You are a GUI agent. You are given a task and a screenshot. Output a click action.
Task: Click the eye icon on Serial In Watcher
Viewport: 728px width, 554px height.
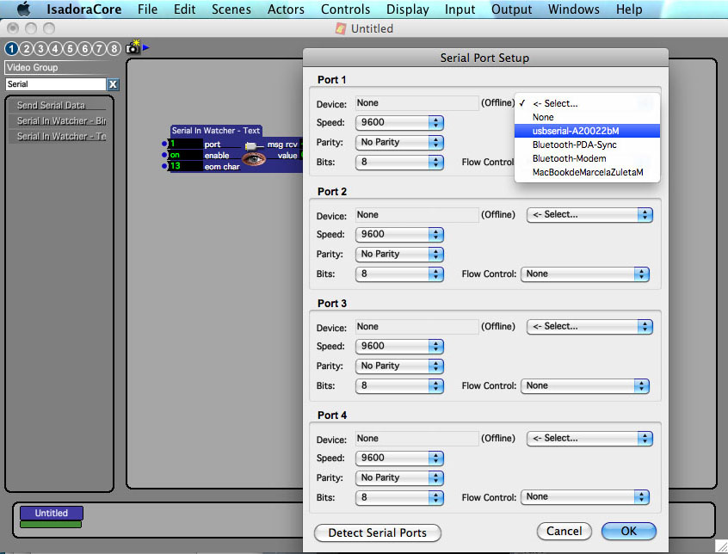(253, 159)
